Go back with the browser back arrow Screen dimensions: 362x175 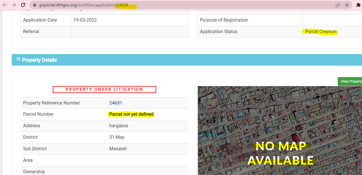point(5,5)
